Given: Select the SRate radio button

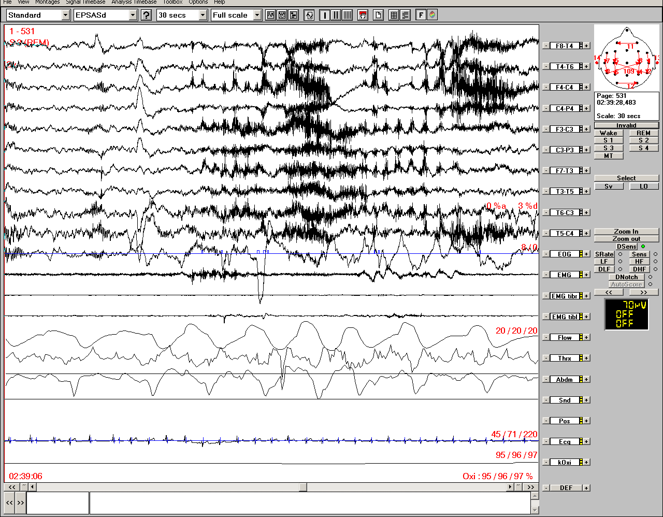Looking at the screenshot, I should tap(620, 254).
